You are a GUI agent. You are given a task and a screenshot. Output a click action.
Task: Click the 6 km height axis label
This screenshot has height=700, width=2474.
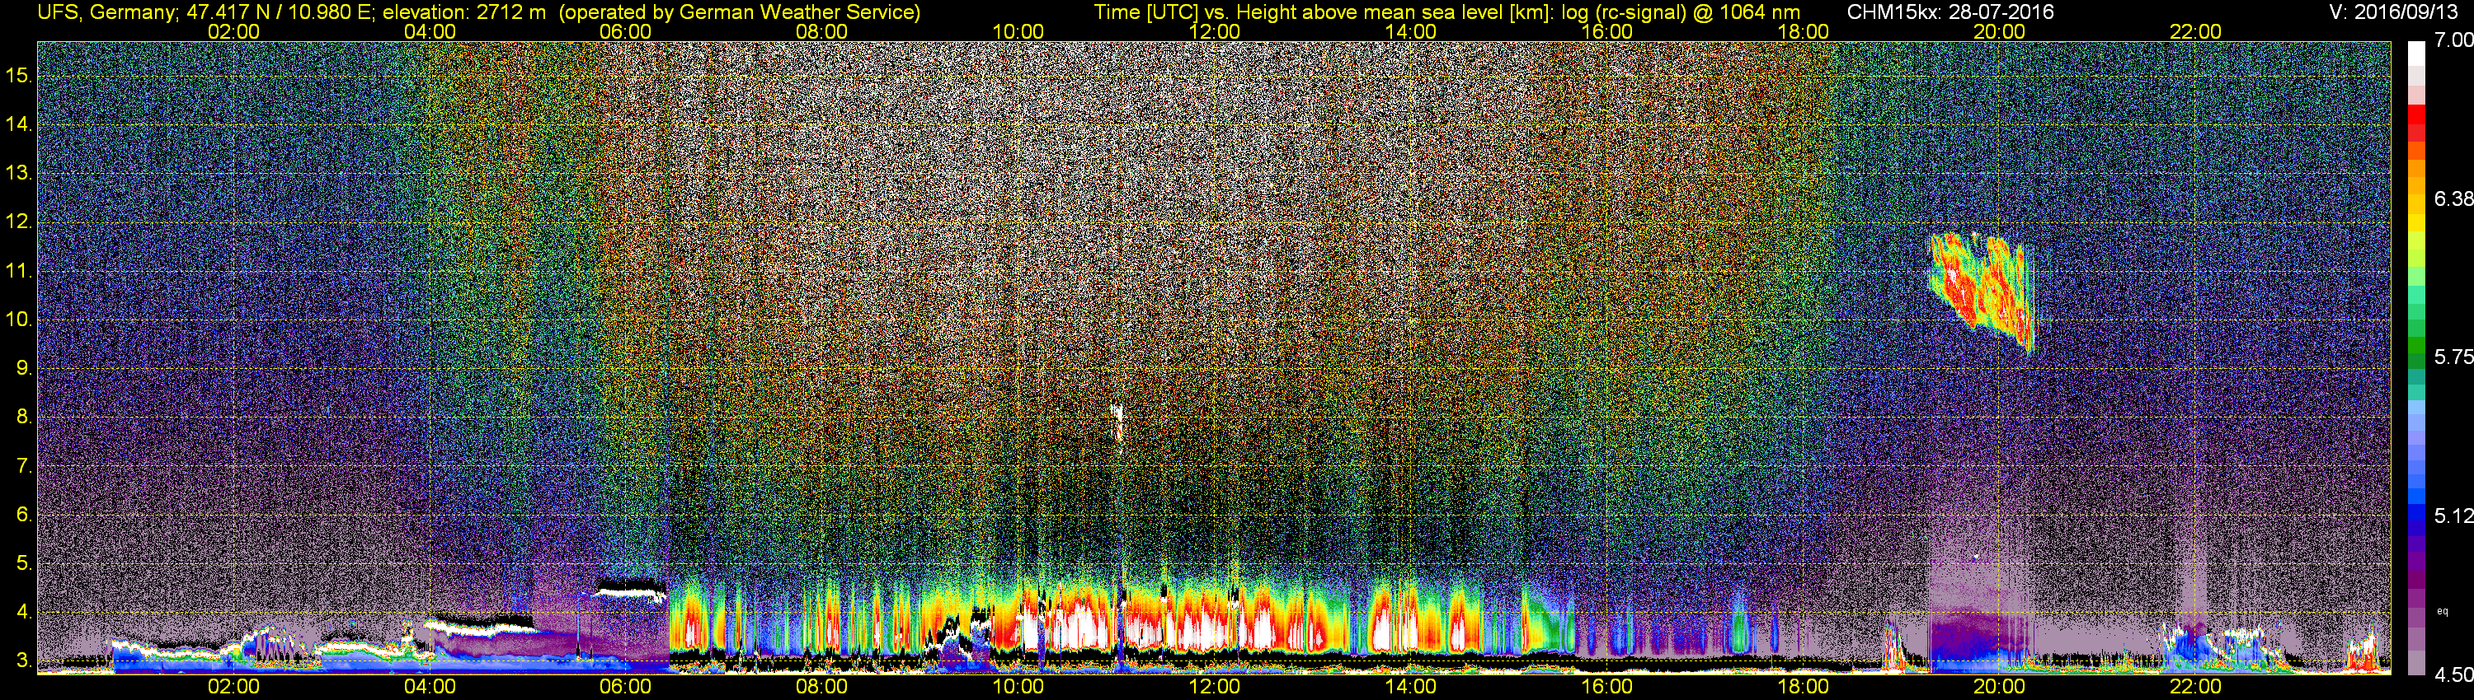point(24,514)
